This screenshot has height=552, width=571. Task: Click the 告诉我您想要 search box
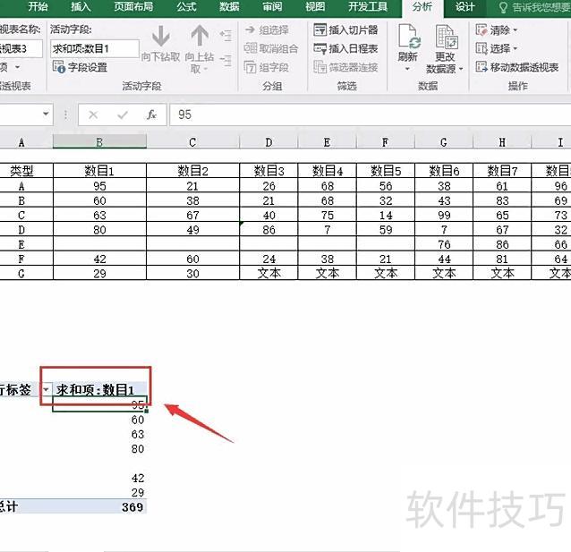coord(533,7)
